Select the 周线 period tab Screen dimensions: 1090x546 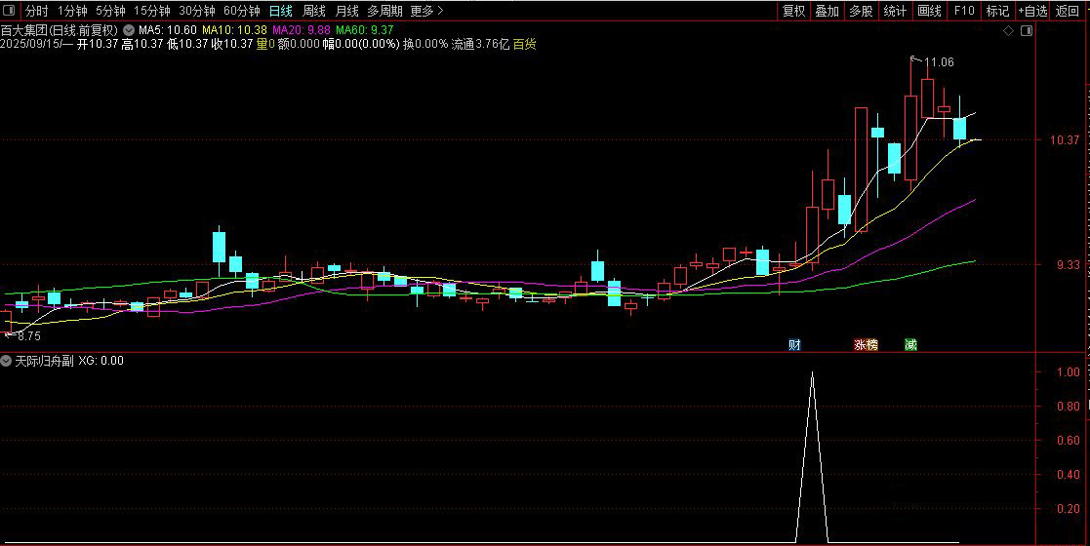tap(314, 11)
